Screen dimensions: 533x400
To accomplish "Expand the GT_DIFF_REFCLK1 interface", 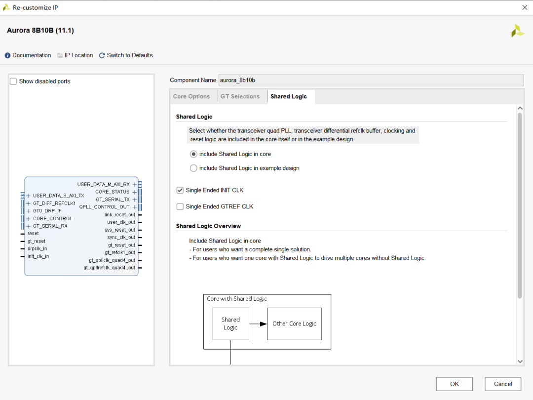I will tap(28, 203).
